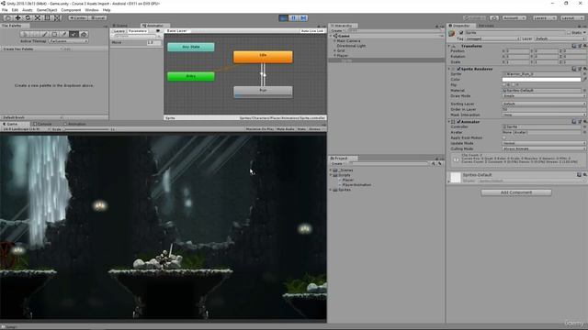The image size is (588, 330).
Task: Open the Layout dropdown in toolbar
Action: [572, 17]
